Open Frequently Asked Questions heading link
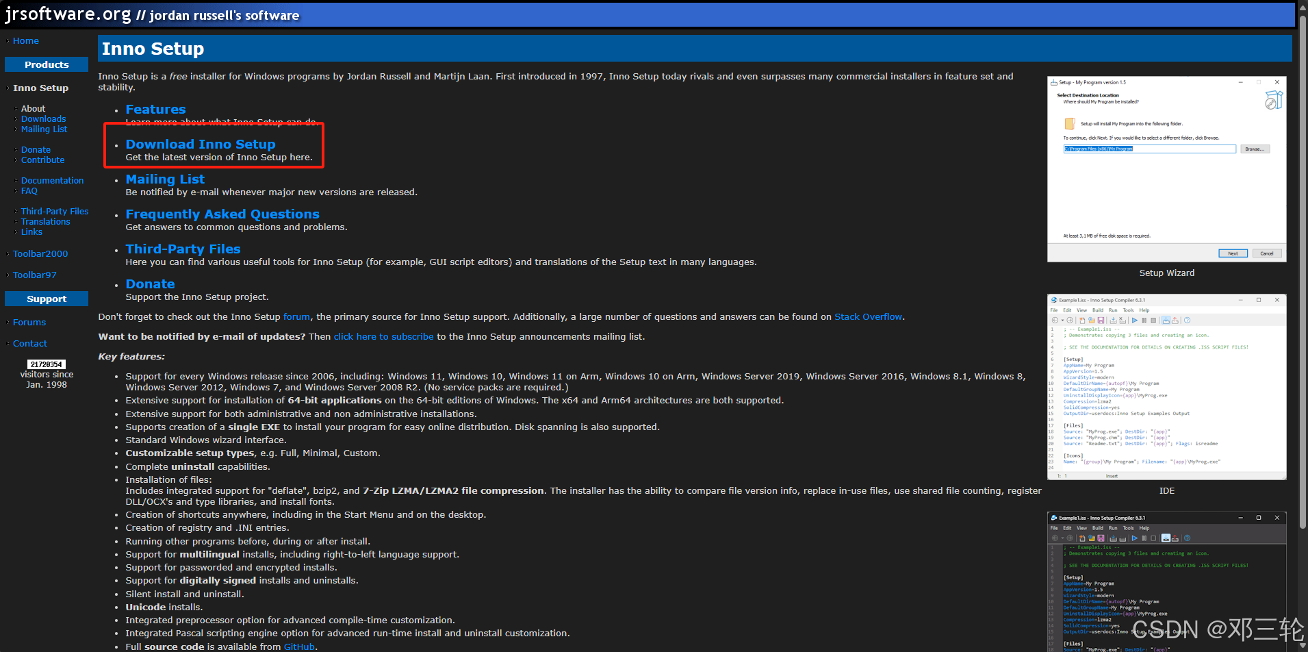 222,214
